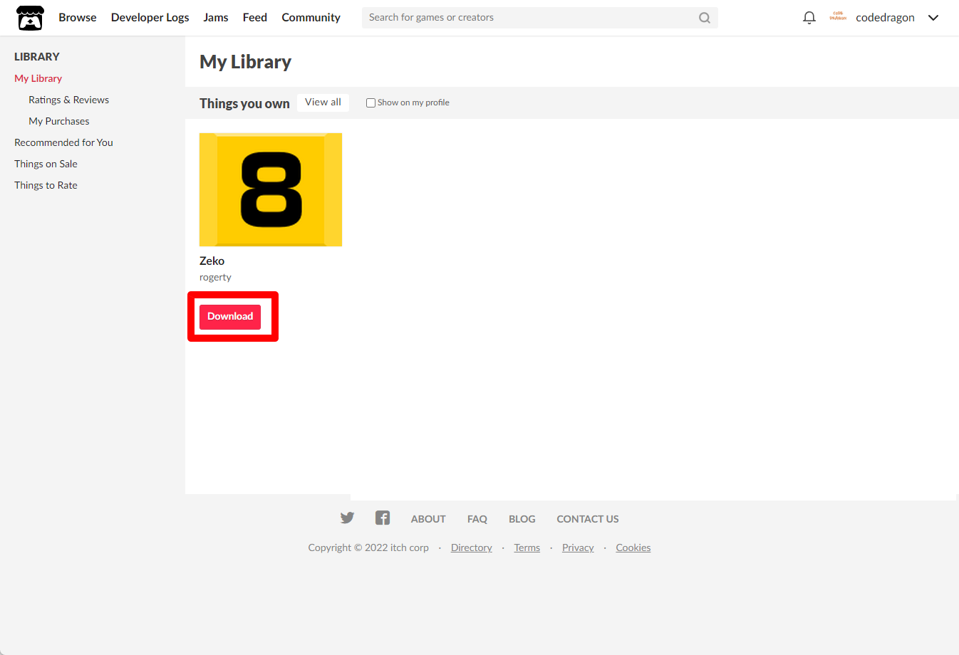Select My Library in sidebar

pyautogui.click(x=38, y=78)
